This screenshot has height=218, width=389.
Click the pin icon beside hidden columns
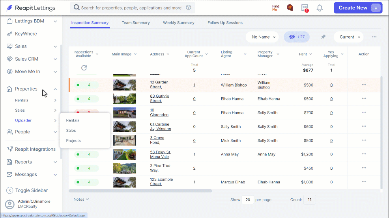[323, 37]
